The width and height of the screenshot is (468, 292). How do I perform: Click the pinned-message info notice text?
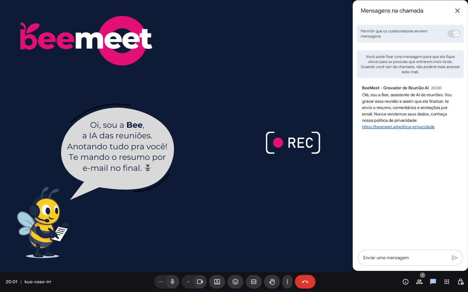pyautogui.click(x=410, y=64)
